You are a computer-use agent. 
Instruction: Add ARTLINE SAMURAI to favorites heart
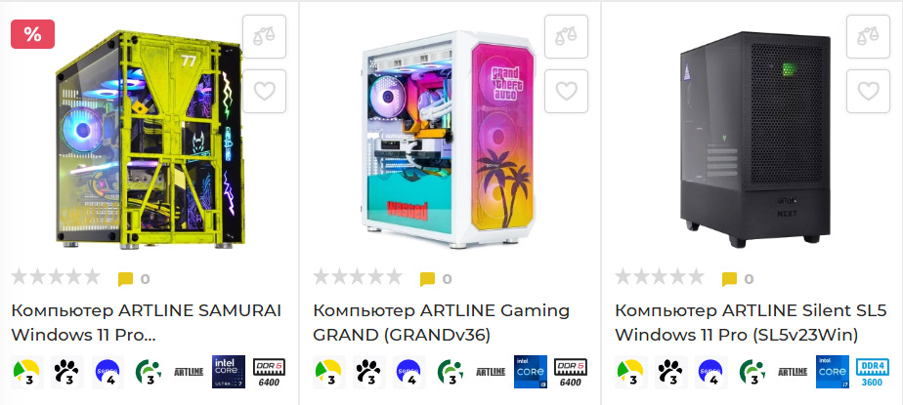coord(264,92)
